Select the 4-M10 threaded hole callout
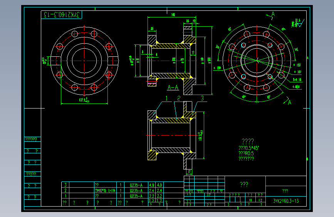334x217 pixels. click(x=296, y=87)
